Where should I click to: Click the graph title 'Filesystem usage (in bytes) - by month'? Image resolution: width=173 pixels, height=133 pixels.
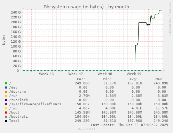click(86, 7)
